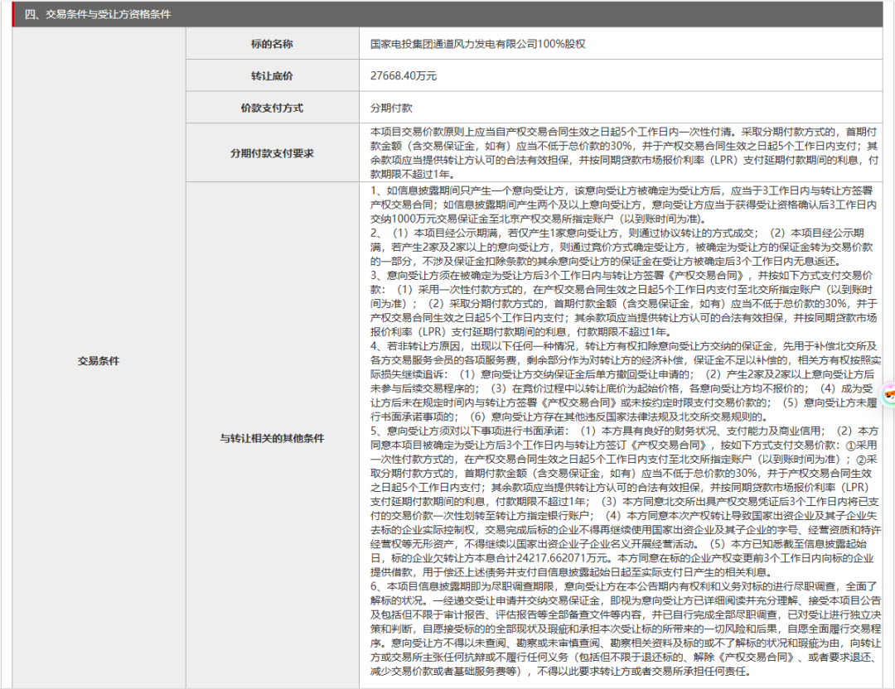The width and height of the screenshot is (895, 689).
Task: Click the 分期付款支付要求 label
Action: pos(273,153)
